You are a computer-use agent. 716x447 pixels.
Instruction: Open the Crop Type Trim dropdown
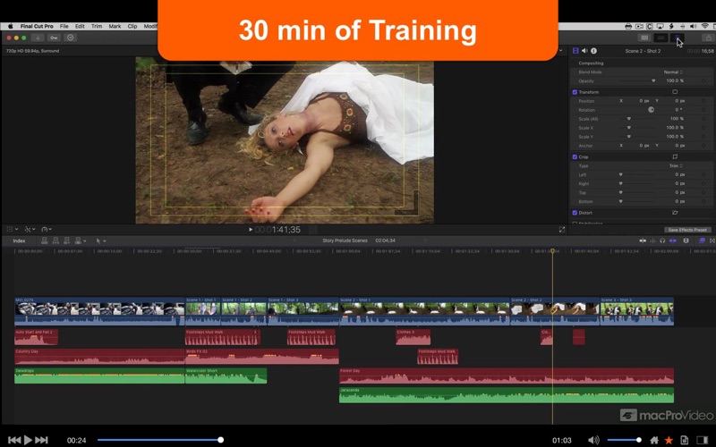(676, 166)
